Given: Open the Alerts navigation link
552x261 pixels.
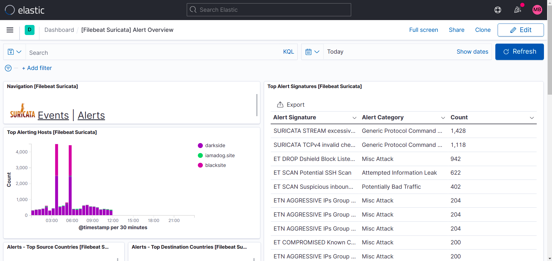Looking at the screenshot, I should 91,115.
